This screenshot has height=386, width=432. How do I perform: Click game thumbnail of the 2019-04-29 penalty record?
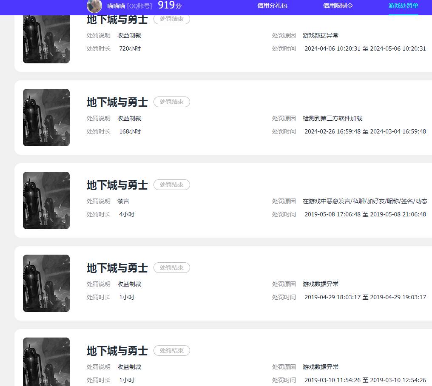tap(46, 283)
